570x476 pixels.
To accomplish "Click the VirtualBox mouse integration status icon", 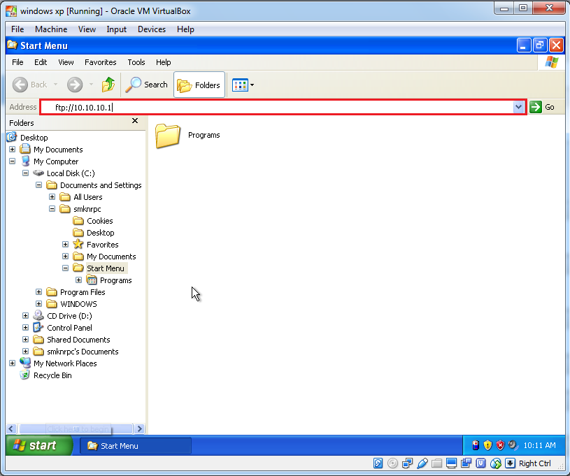I will (495, 463).
